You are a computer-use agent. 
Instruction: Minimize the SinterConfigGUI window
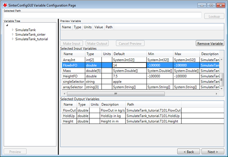(x=202, y=5)
